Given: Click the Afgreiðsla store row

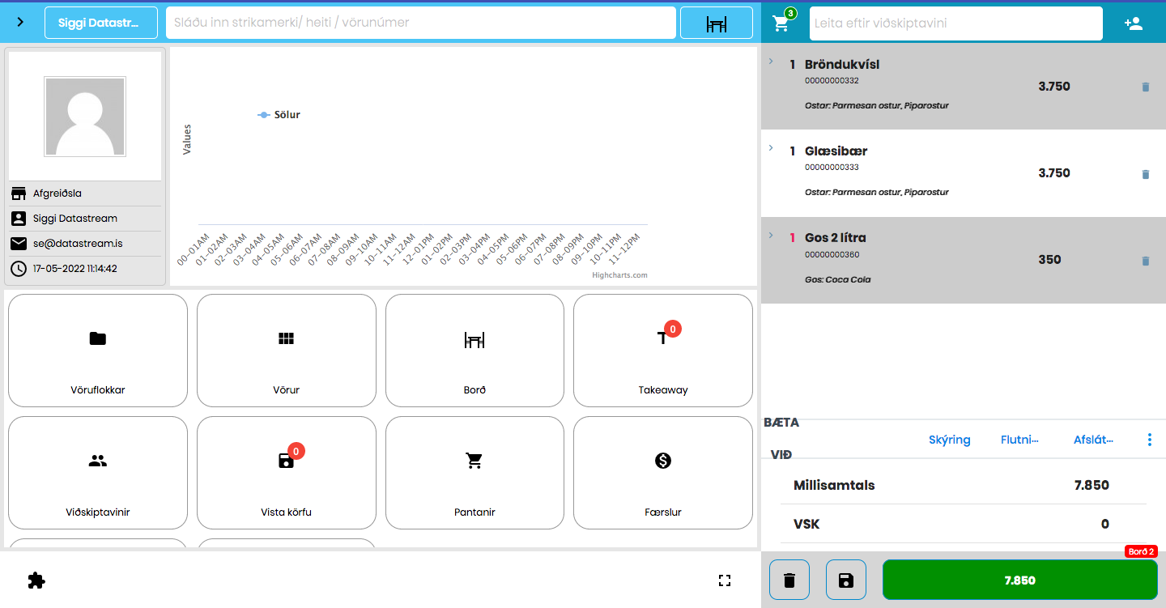Looking at the screenshot, I should click(85, 193).
